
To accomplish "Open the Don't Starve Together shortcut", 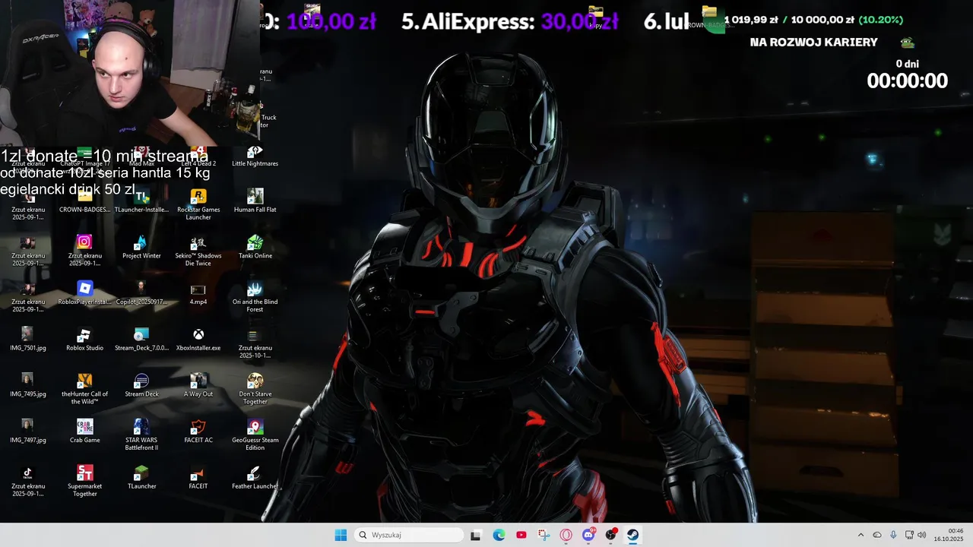I will coord(255,389).
